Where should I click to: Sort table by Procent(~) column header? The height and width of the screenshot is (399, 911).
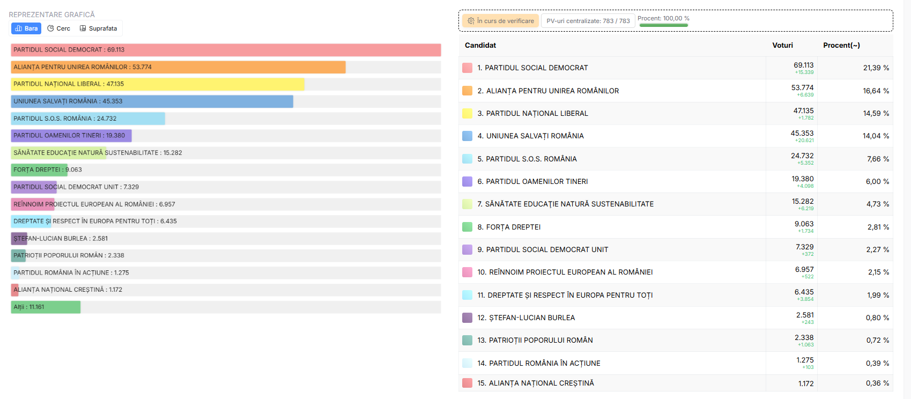click(841, 45)
